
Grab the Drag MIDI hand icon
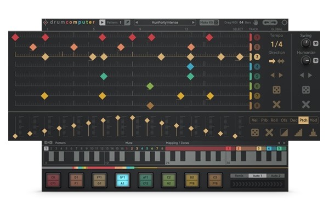click(x=256, y=22)
